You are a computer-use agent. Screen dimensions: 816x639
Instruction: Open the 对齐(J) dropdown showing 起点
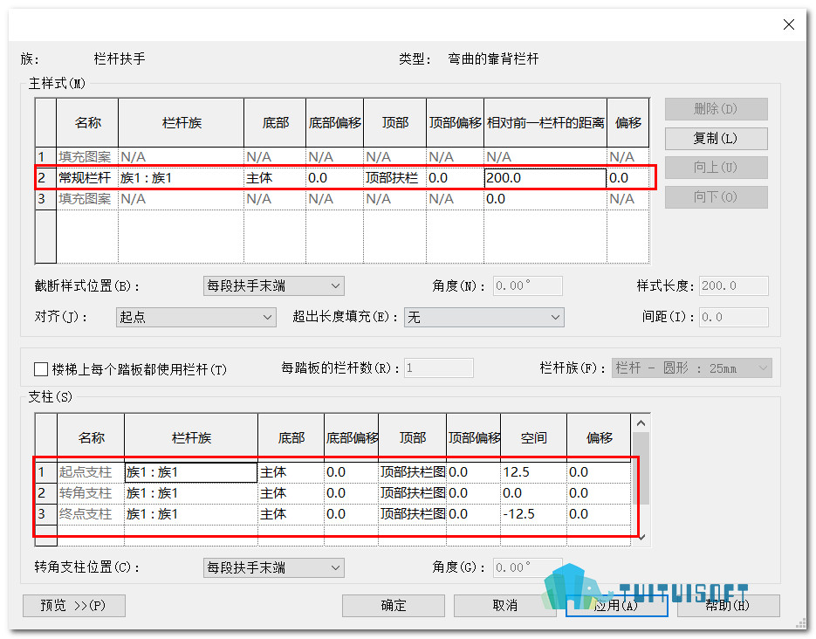coord(195,317)
